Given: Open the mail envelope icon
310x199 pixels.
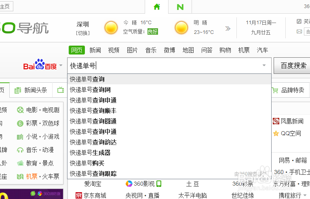Looking at the screenshot, I should 299,31.
